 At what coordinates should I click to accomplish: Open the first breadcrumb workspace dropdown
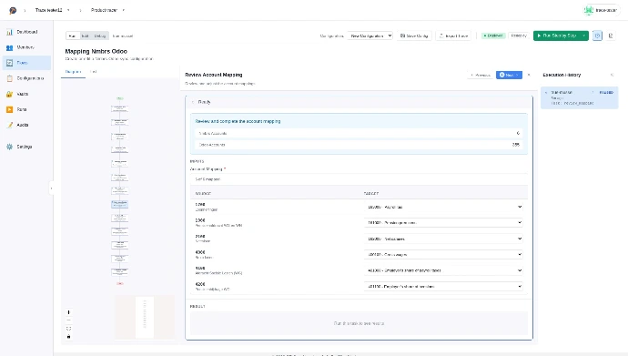click(x=68, y=10)
